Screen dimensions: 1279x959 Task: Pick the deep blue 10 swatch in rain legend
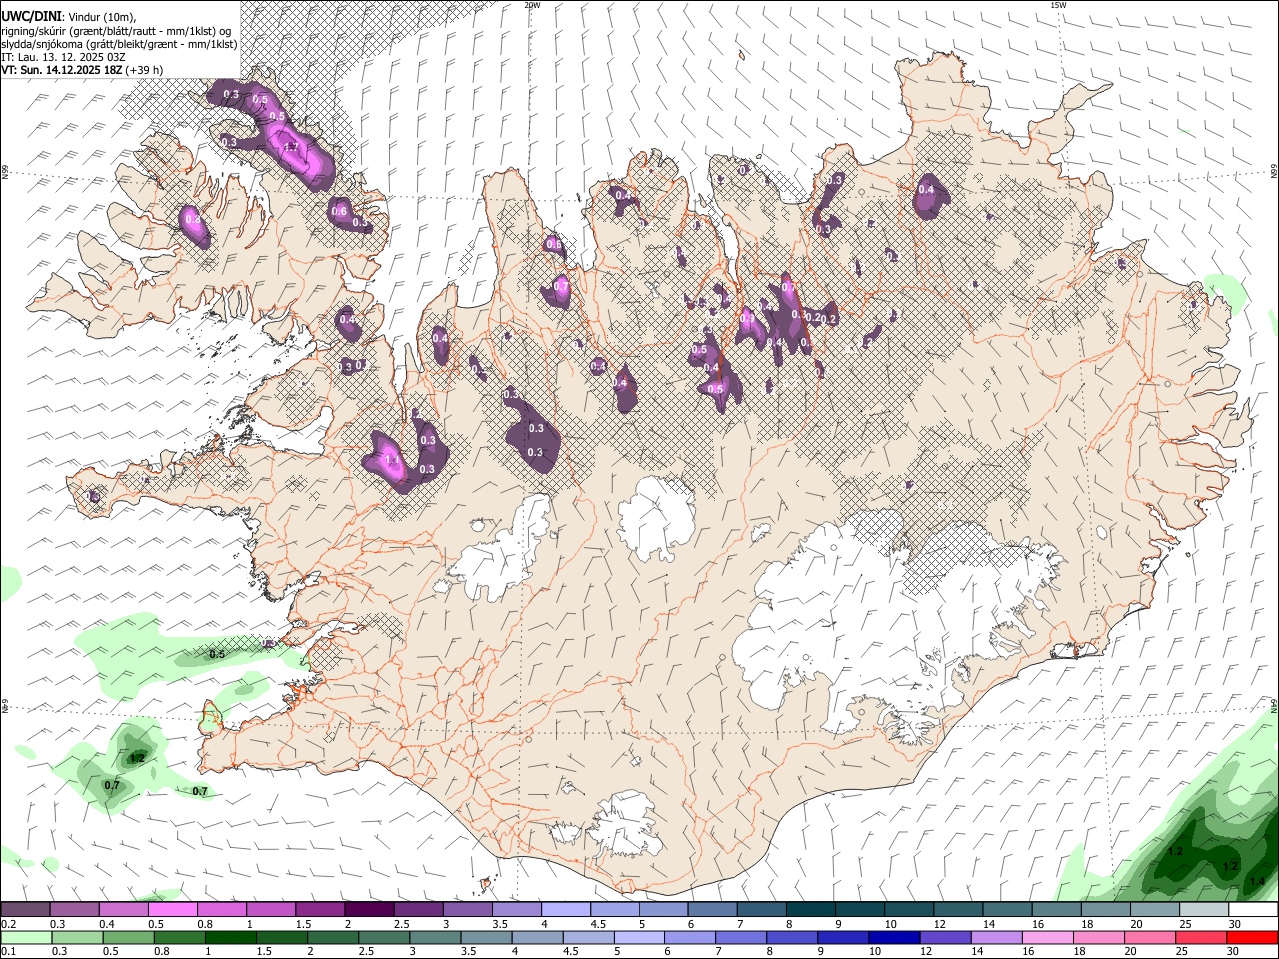895,937
